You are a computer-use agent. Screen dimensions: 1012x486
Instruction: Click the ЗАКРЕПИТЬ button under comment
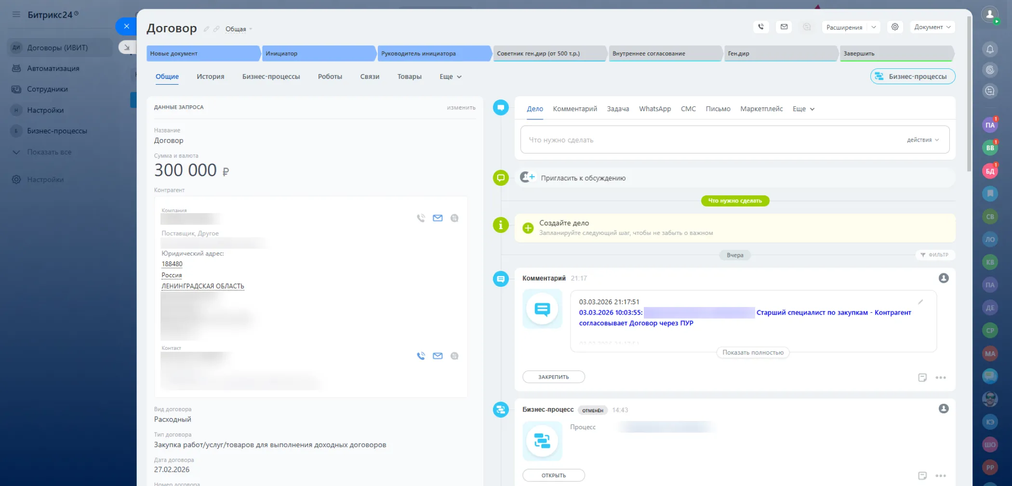[553, 377]
